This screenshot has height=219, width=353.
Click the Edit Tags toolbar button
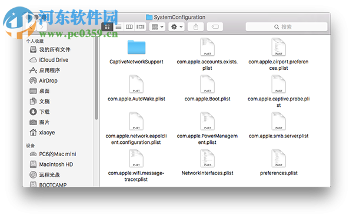click(x=215, y=27)
